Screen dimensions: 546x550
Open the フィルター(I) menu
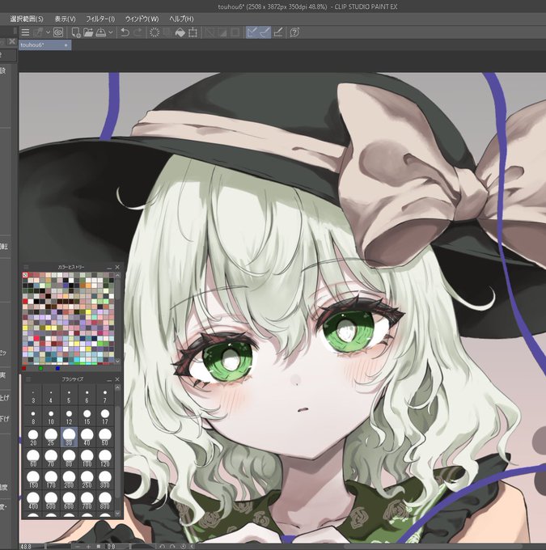coord(100,19)
